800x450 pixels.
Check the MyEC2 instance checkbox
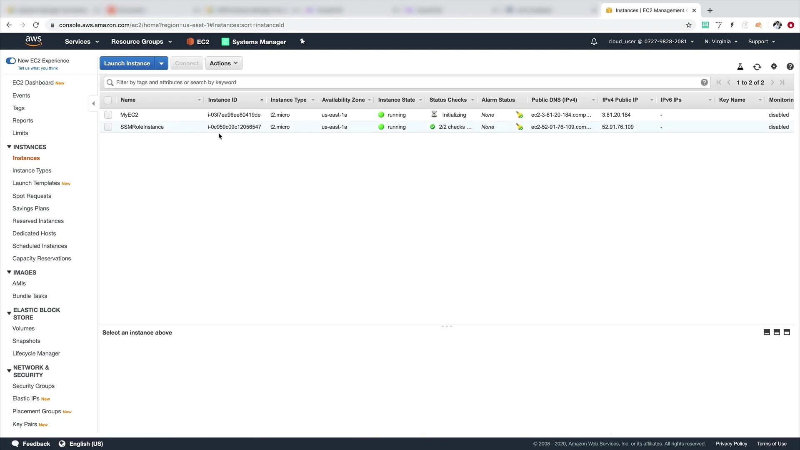click(108, 115)
